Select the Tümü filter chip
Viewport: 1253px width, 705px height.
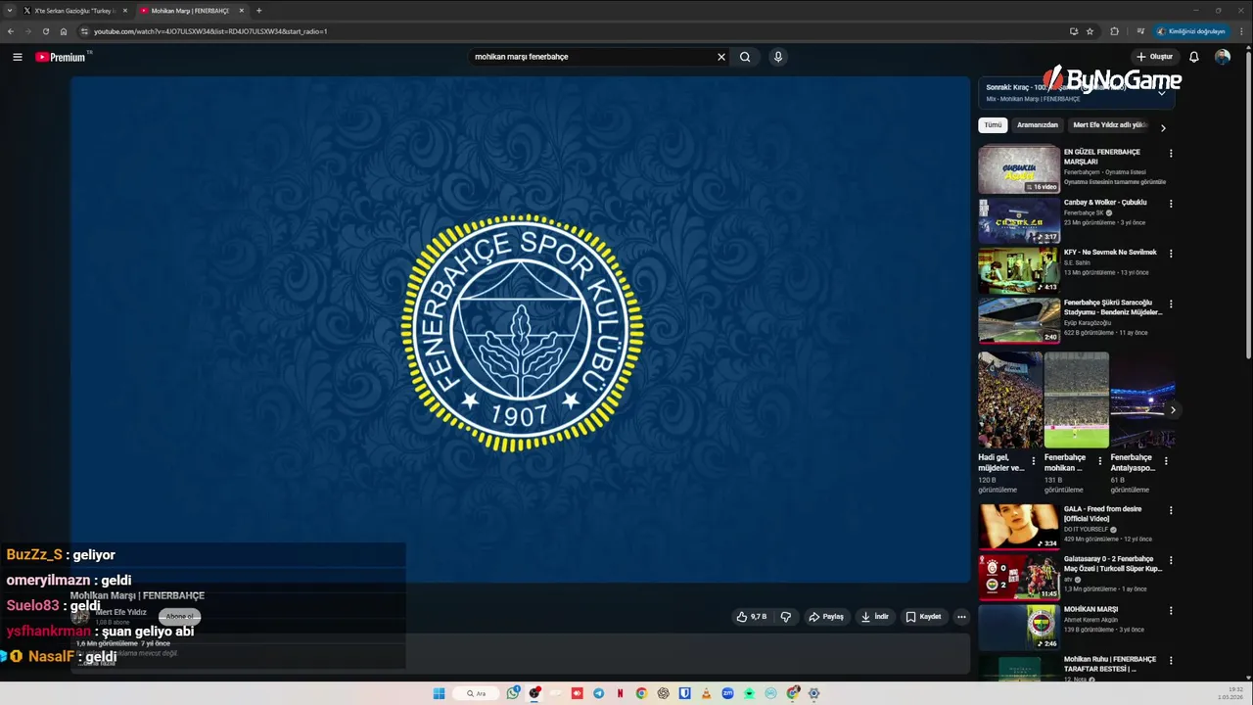[x=993, y=125]
